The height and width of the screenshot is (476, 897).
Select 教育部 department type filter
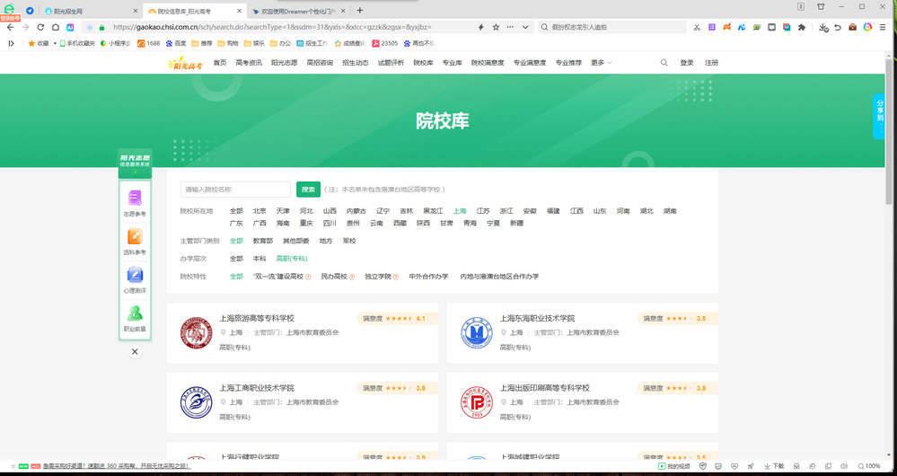[x=262, y=241]
